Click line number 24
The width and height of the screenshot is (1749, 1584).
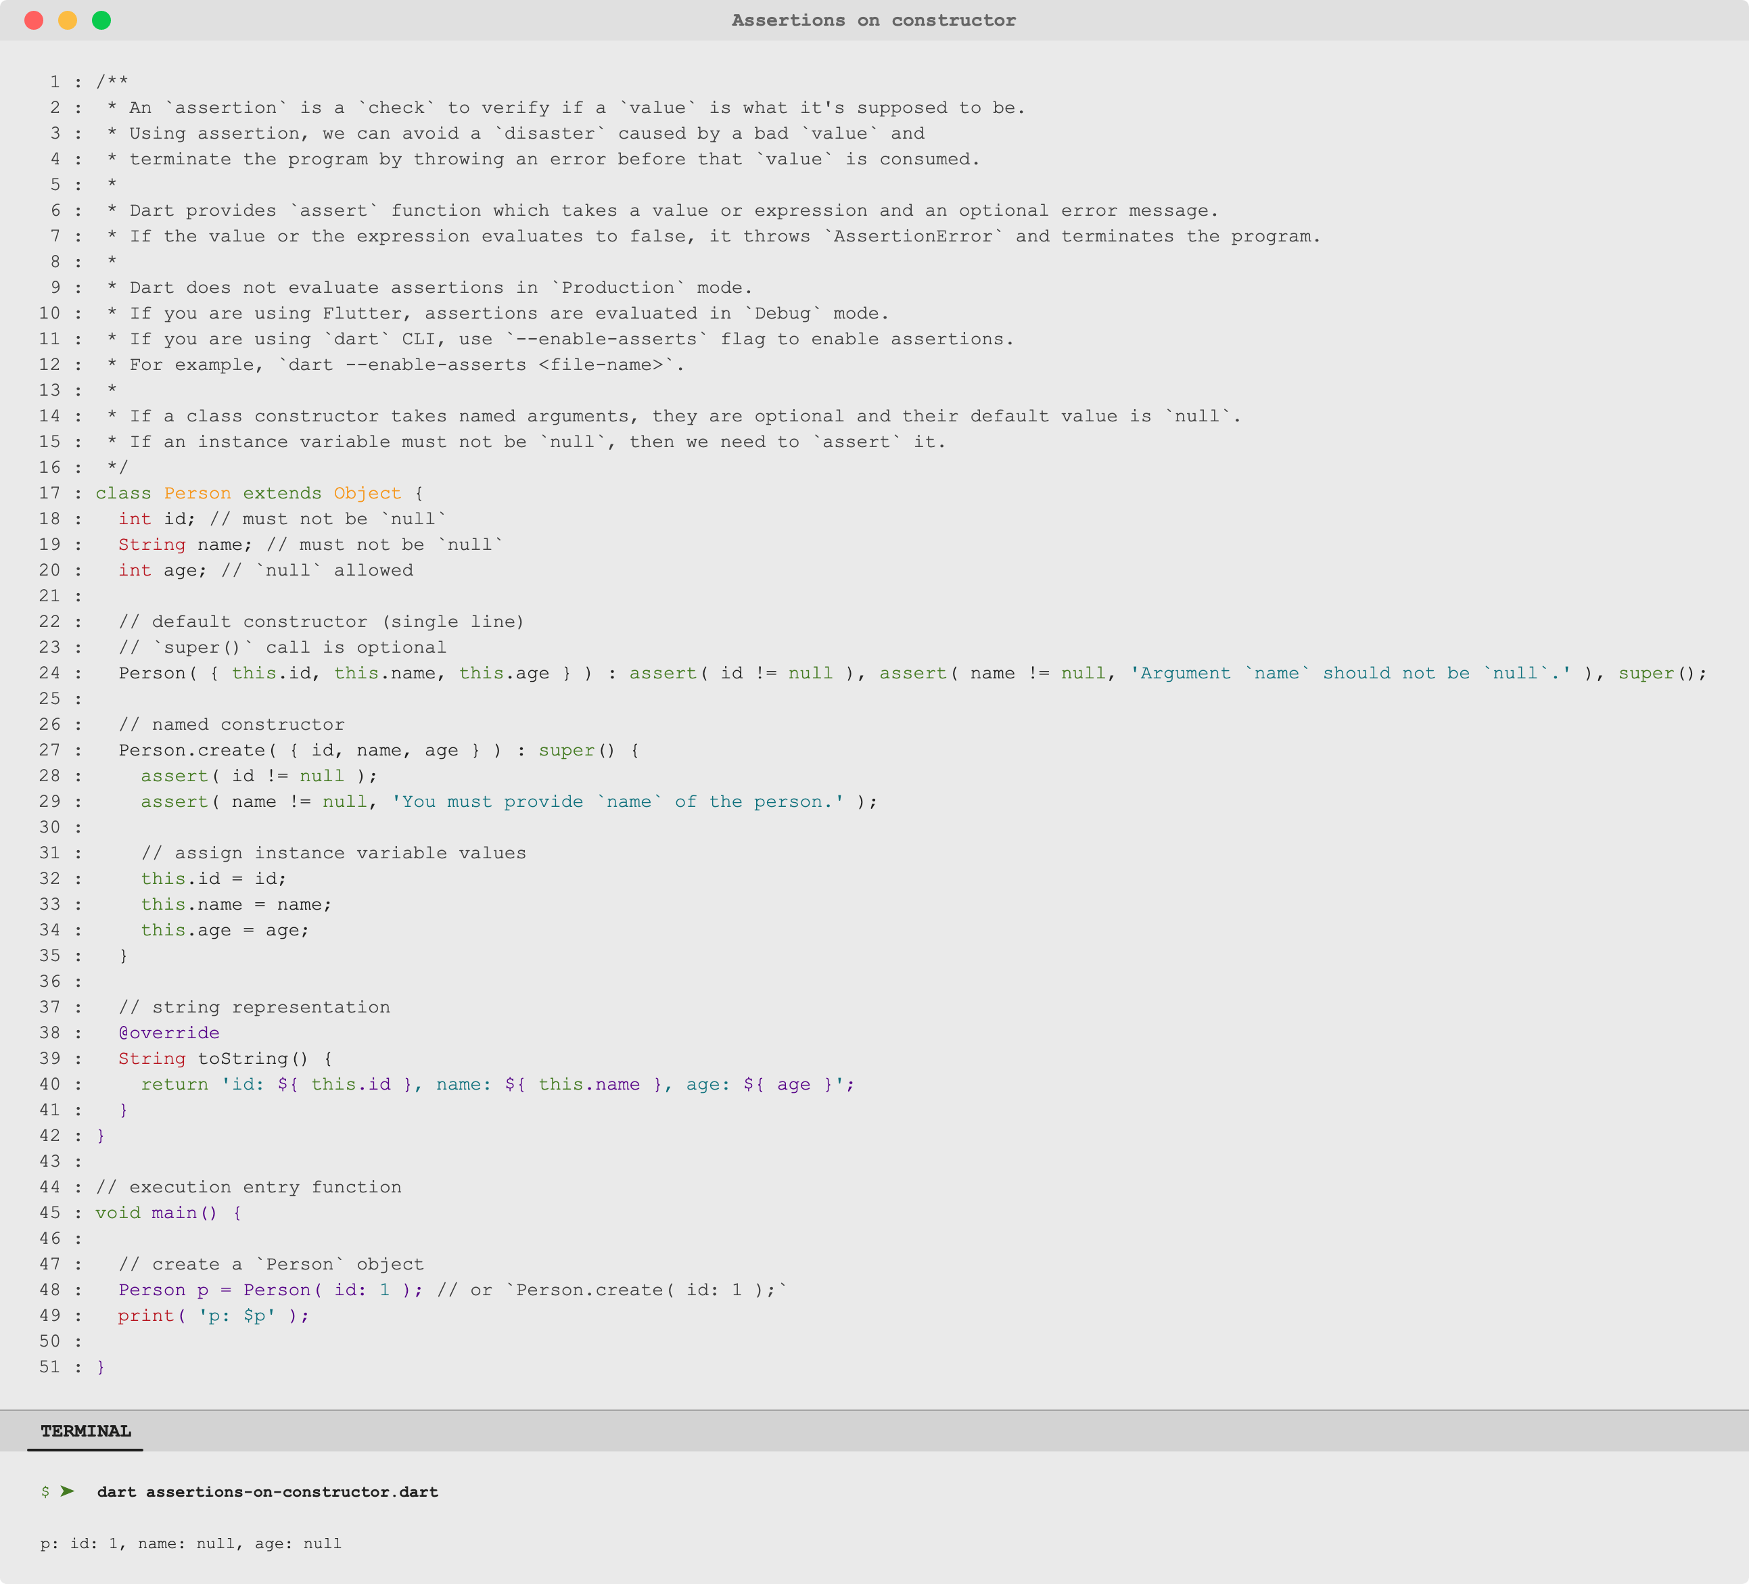50,672
